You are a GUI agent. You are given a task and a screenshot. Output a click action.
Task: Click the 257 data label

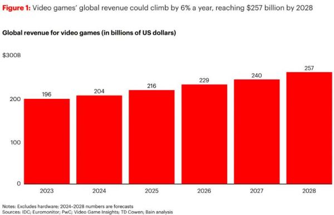(309, 68)
